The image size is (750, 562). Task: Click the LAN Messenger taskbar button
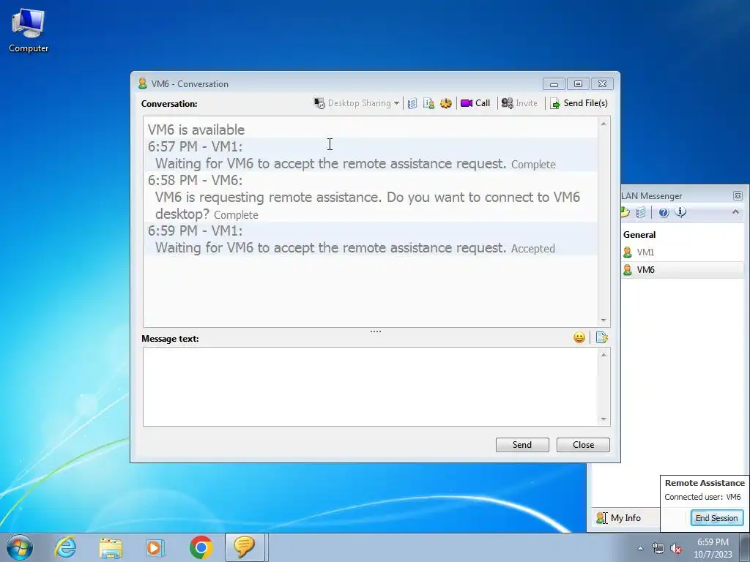coord(245,547)
